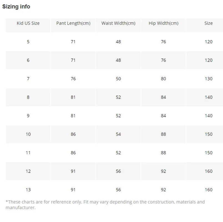
Task: Select pant length 91 in size 12 row
Action: click(73, 171)
